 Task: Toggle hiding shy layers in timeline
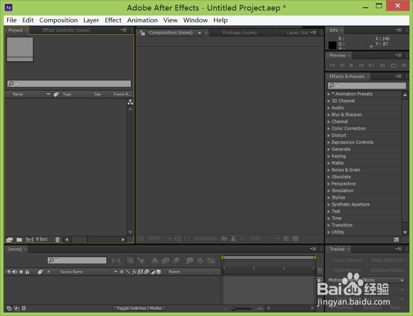154,260
